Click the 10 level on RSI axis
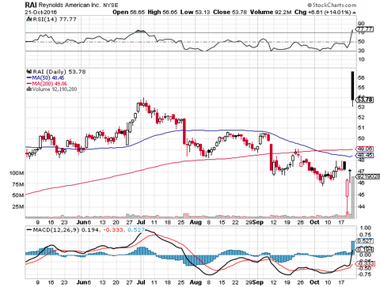This screenshot has width=380, height=287. pos(362,59)
